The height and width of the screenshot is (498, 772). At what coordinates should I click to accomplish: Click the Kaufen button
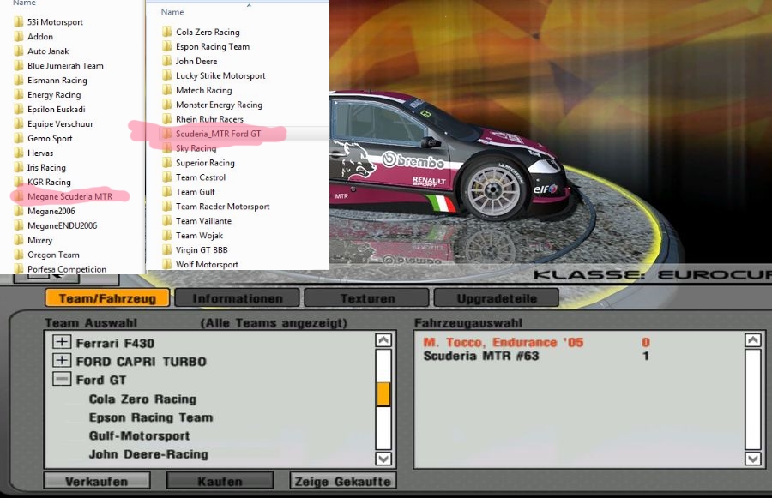point(220,482)
